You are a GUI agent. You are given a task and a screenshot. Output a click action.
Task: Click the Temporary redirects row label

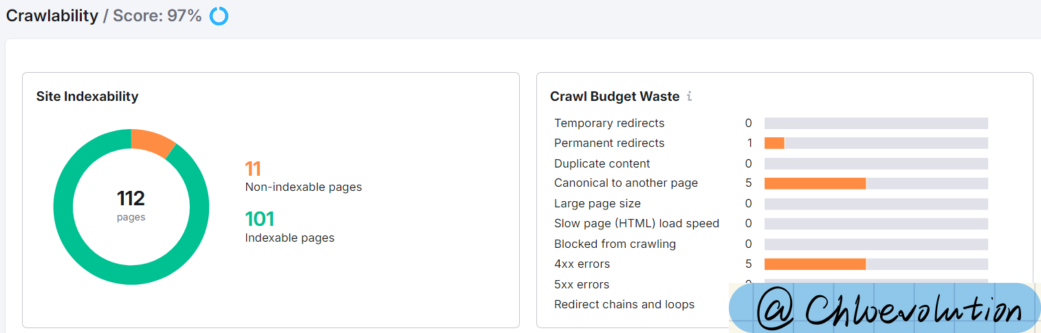pos(609,124)
